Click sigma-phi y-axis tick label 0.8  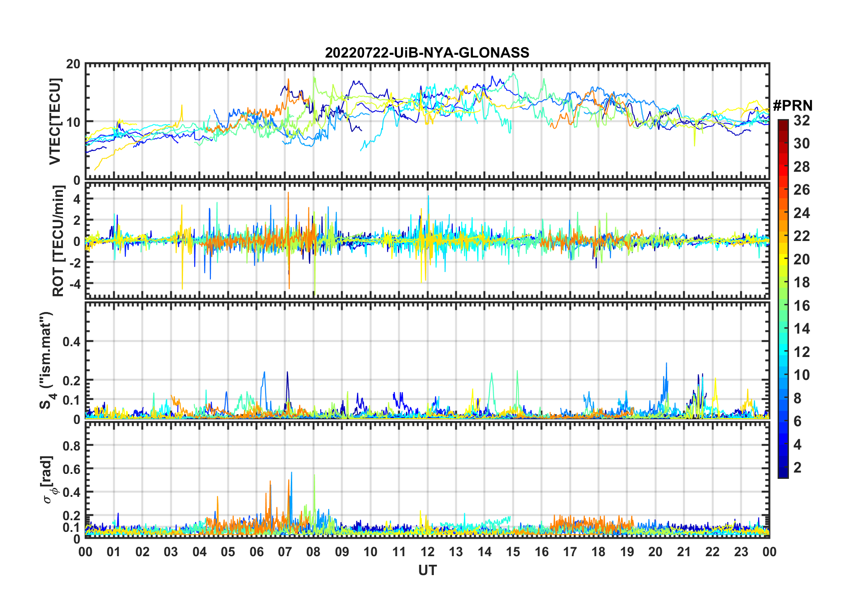71,446
